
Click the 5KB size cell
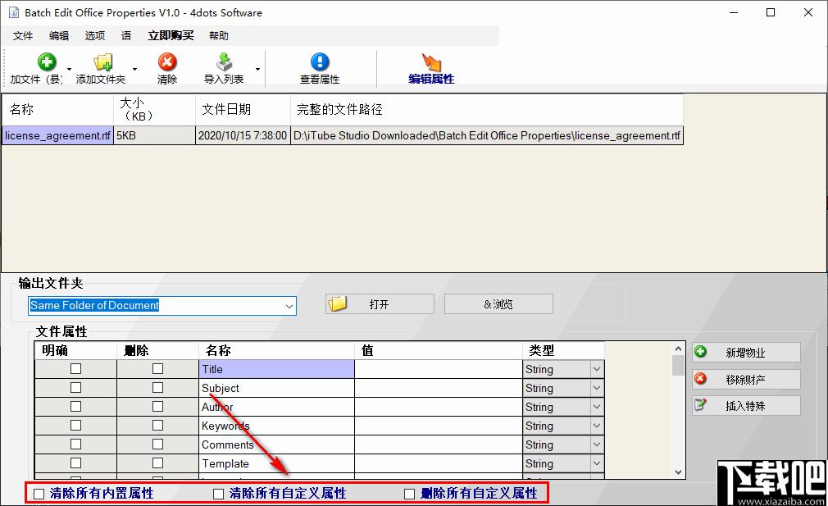point(154,135)
